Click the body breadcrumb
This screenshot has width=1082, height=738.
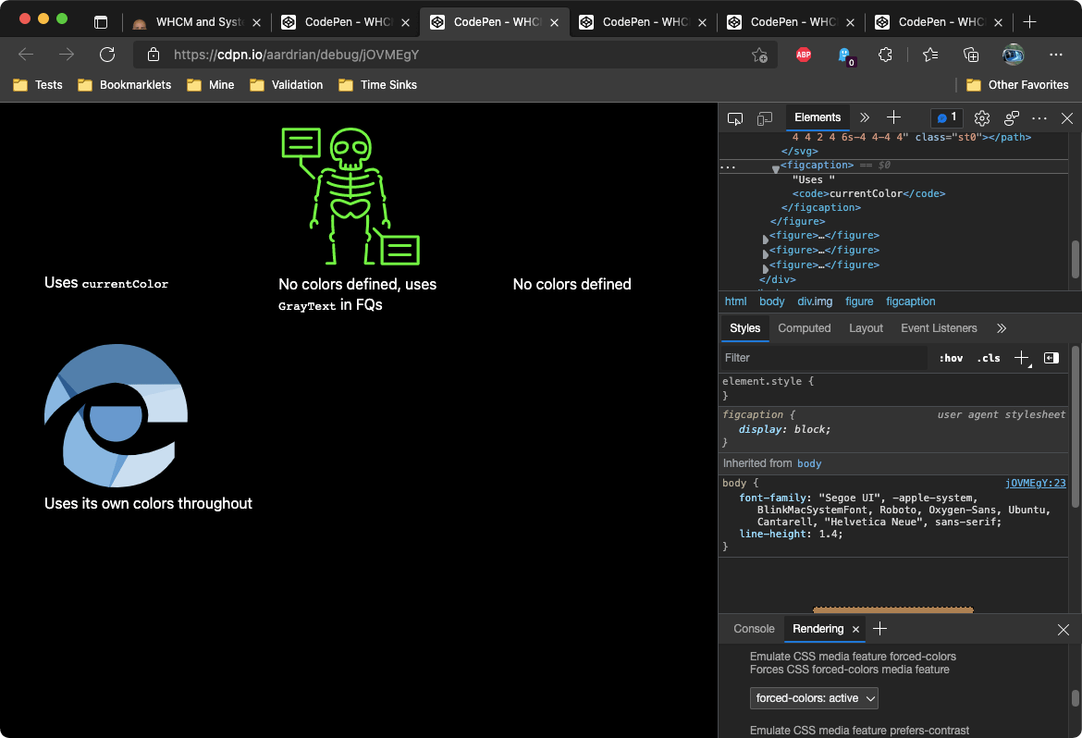[771, 301]
